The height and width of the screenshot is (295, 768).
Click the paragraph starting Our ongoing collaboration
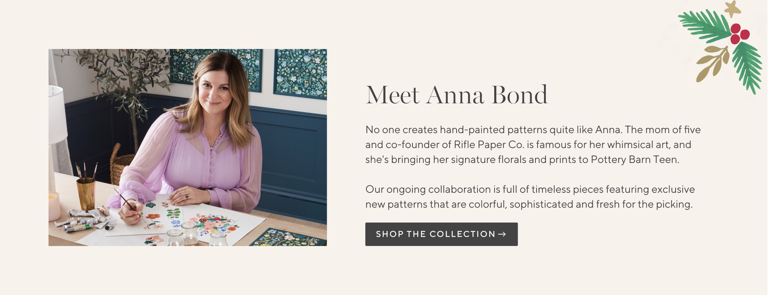point(530,197)
